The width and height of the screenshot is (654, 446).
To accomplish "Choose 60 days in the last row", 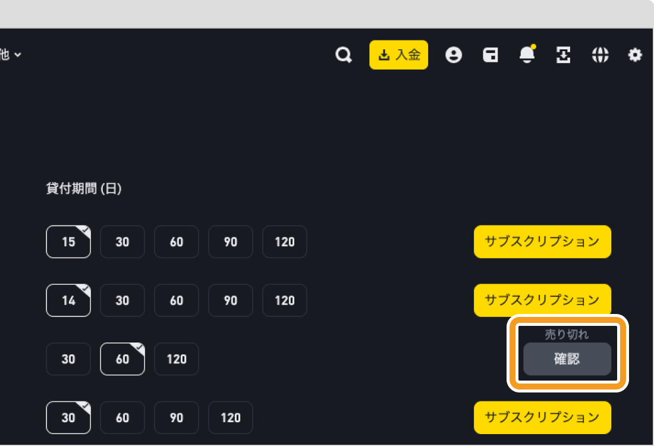I will click(122, 417).
